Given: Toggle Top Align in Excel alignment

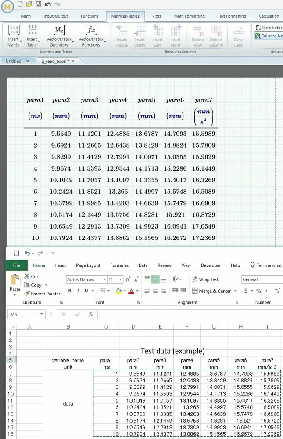Looking at the screenshot, I should coord(147,279).
